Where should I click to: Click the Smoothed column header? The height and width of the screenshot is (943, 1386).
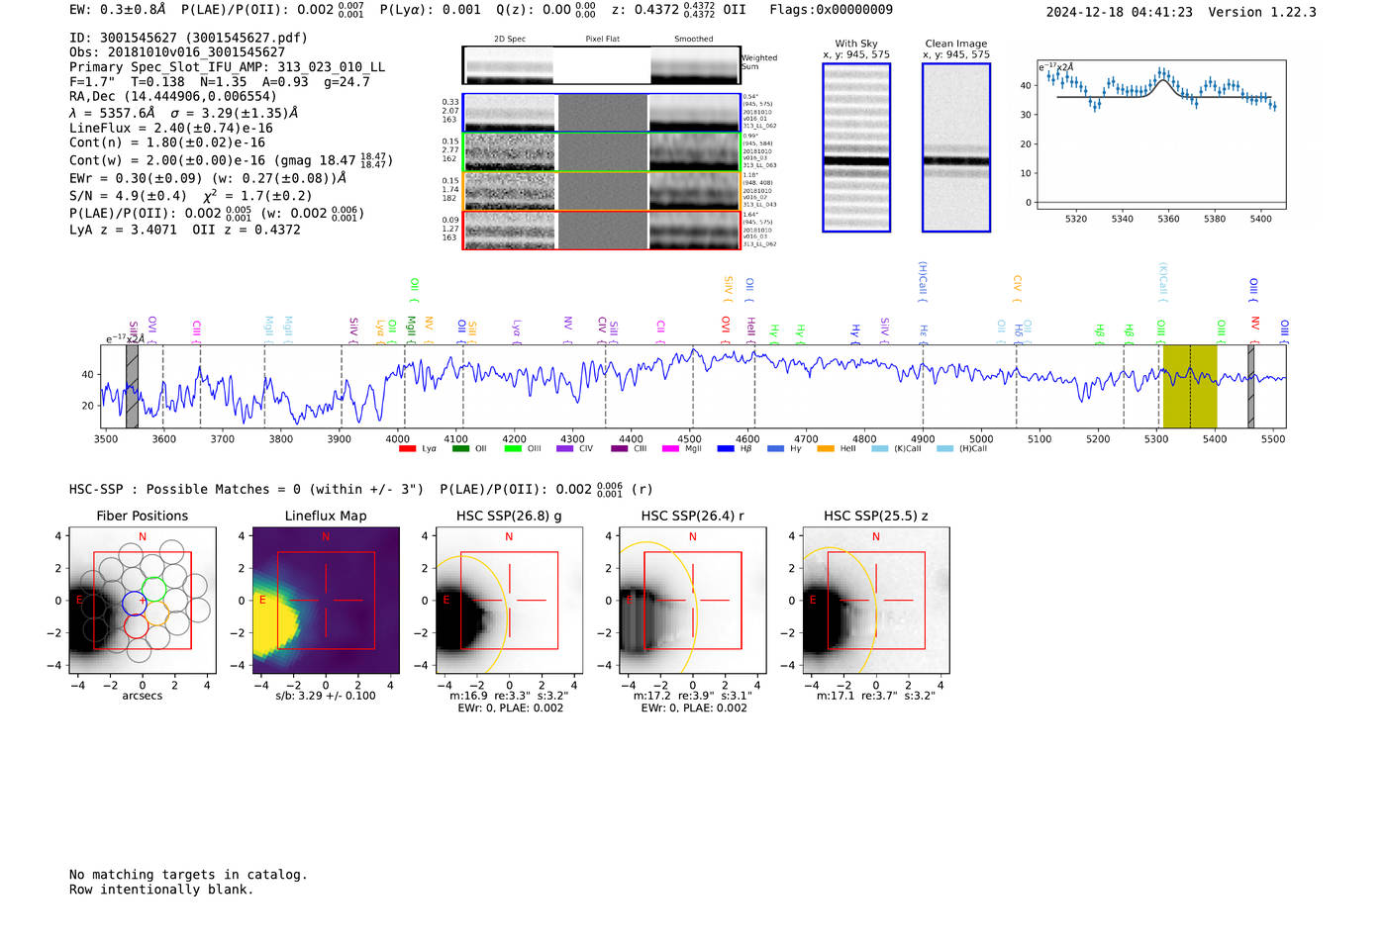(694, 40)
